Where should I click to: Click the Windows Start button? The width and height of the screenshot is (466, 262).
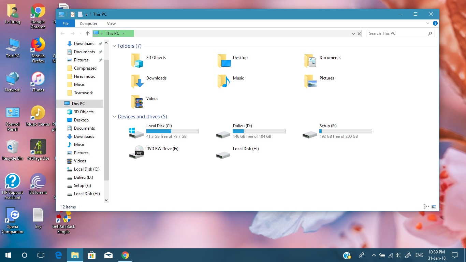tap(8, 255)
